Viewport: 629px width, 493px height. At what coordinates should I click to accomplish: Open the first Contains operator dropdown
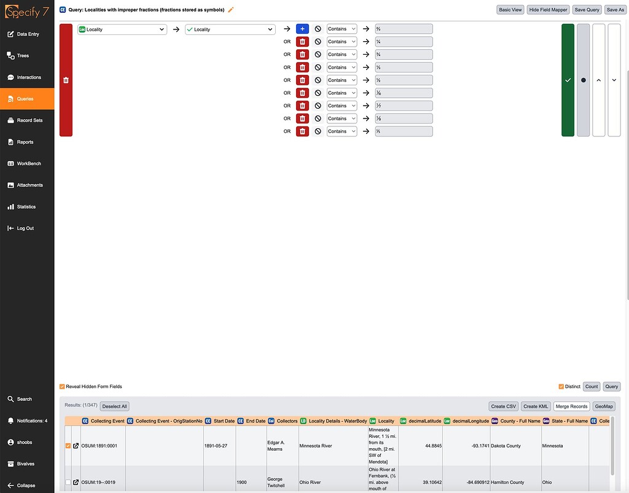coord(342,28)
